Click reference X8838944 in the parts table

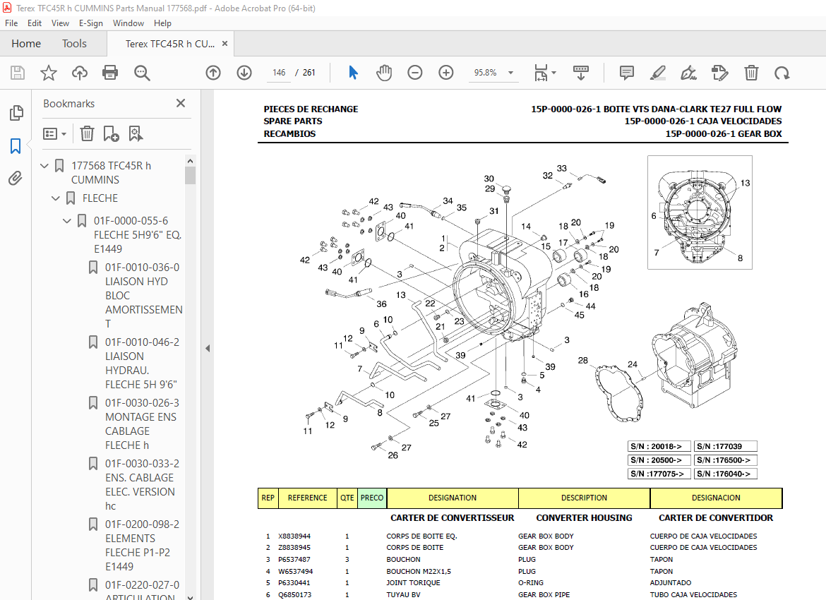coord(294,536)
